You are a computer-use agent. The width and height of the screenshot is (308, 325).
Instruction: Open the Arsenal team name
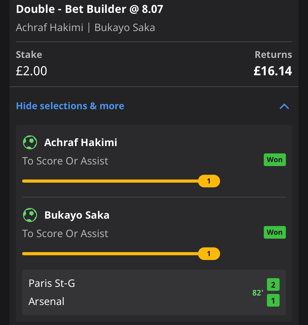pyautogui.click(x=46, y=301)
